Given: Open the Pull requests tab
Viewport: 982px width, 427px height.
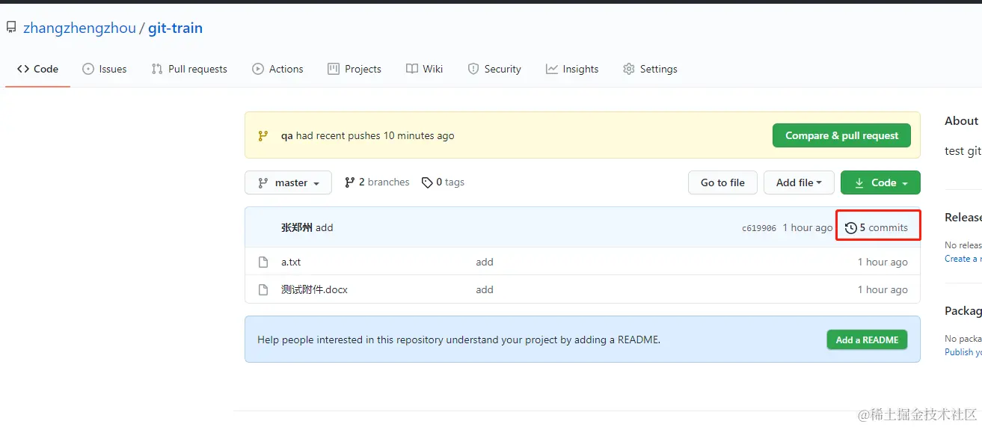Looking at the screenshot, I should 189,69.
